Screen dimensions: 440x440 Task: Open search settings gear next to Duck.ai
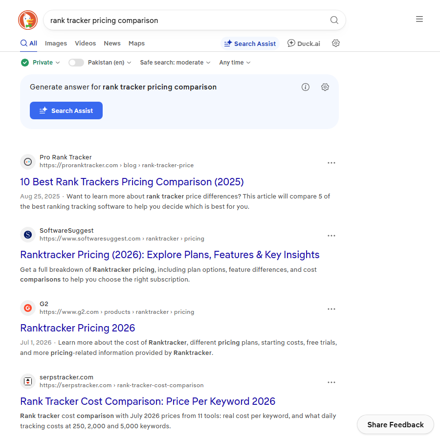pos(335,43)
